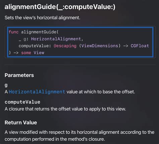
Task: Click the Return Value description paragraph
Action: [x=79, y=136]
